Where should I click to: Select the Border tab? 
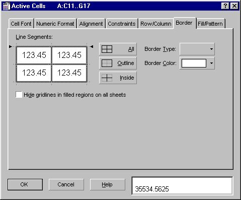(184, 23)
